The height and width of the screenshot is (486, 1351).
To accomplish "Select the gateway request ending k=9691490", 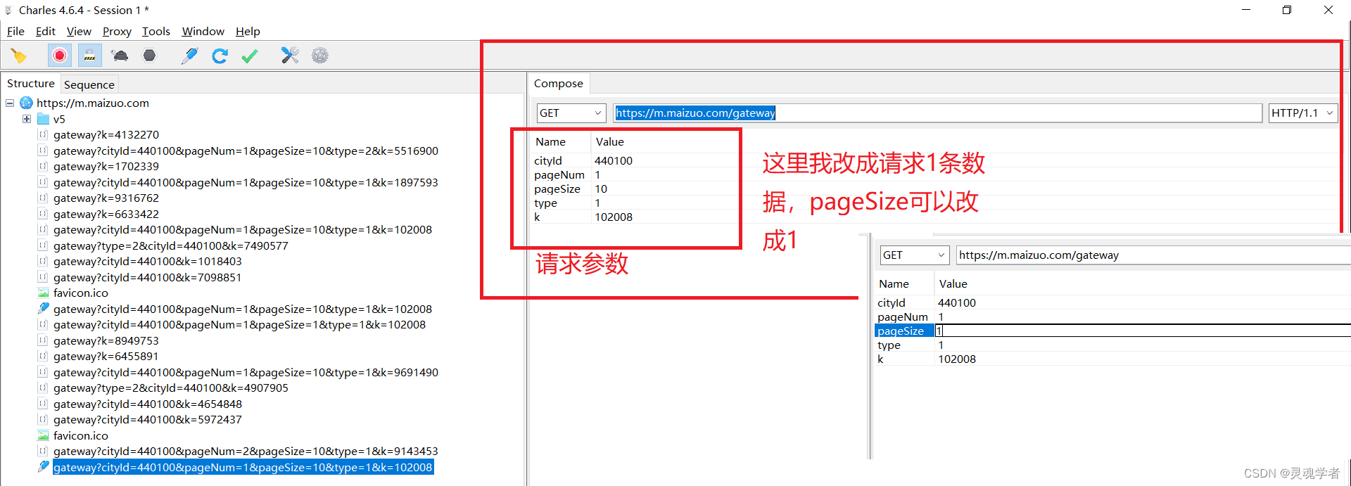I will point(246,372).
